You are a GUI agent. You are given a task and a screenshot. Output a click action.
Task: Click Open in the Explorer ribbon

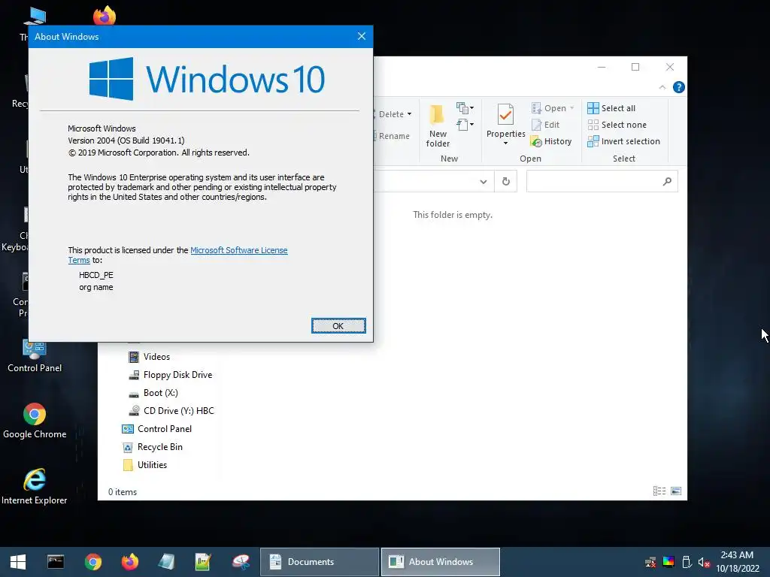tap(553, 108)
